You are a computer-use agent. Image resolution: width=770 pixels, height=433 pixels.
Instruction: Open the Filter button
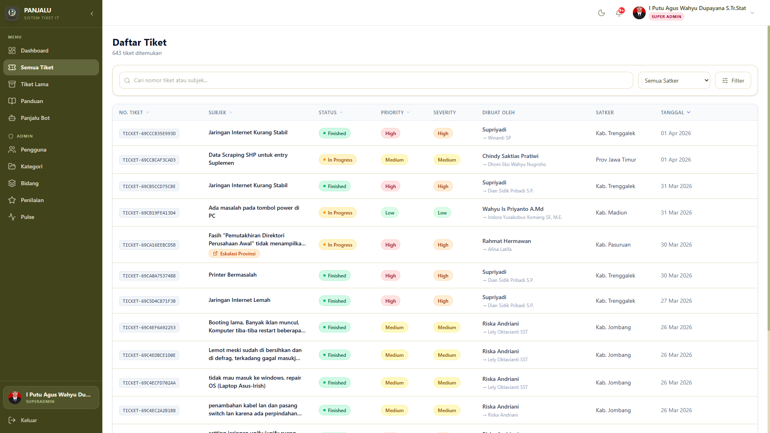(x=733, y=81)
